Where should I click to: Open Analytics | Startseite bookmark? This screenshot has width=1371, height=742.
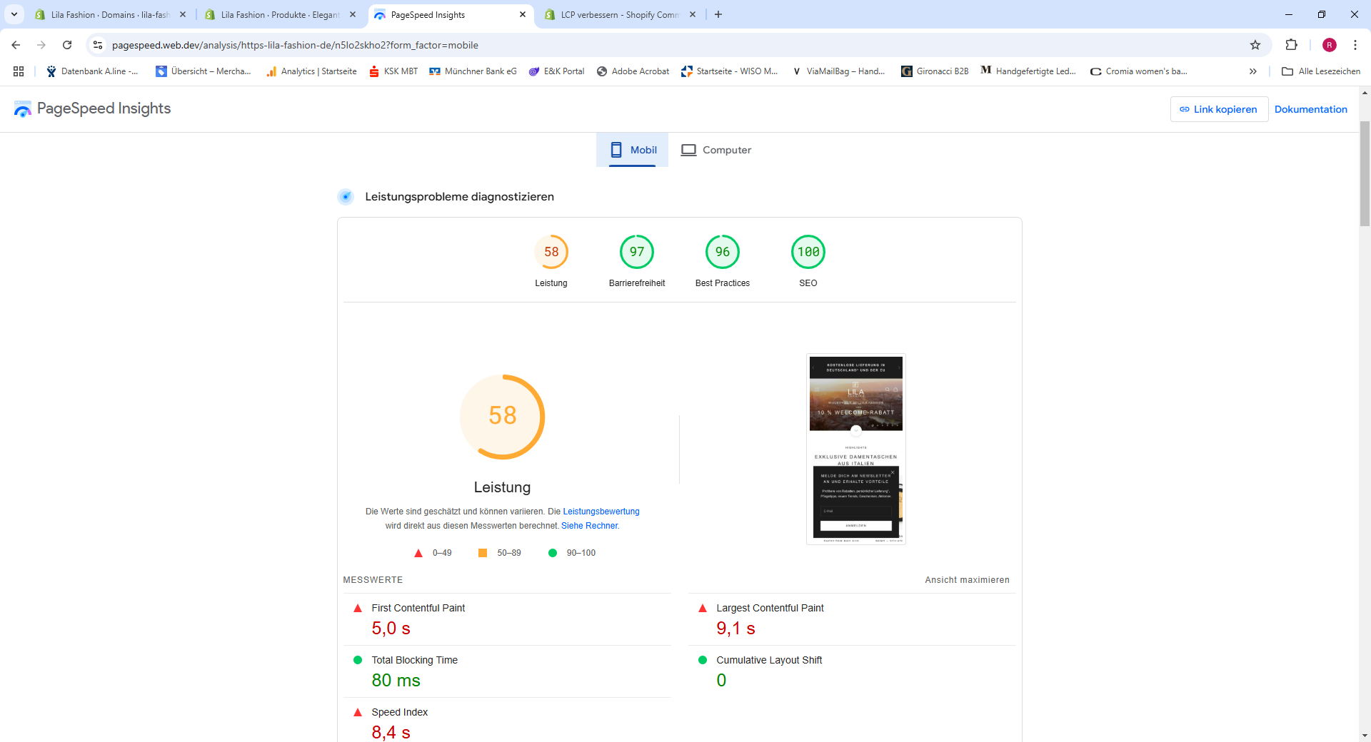tap(311, 71)
